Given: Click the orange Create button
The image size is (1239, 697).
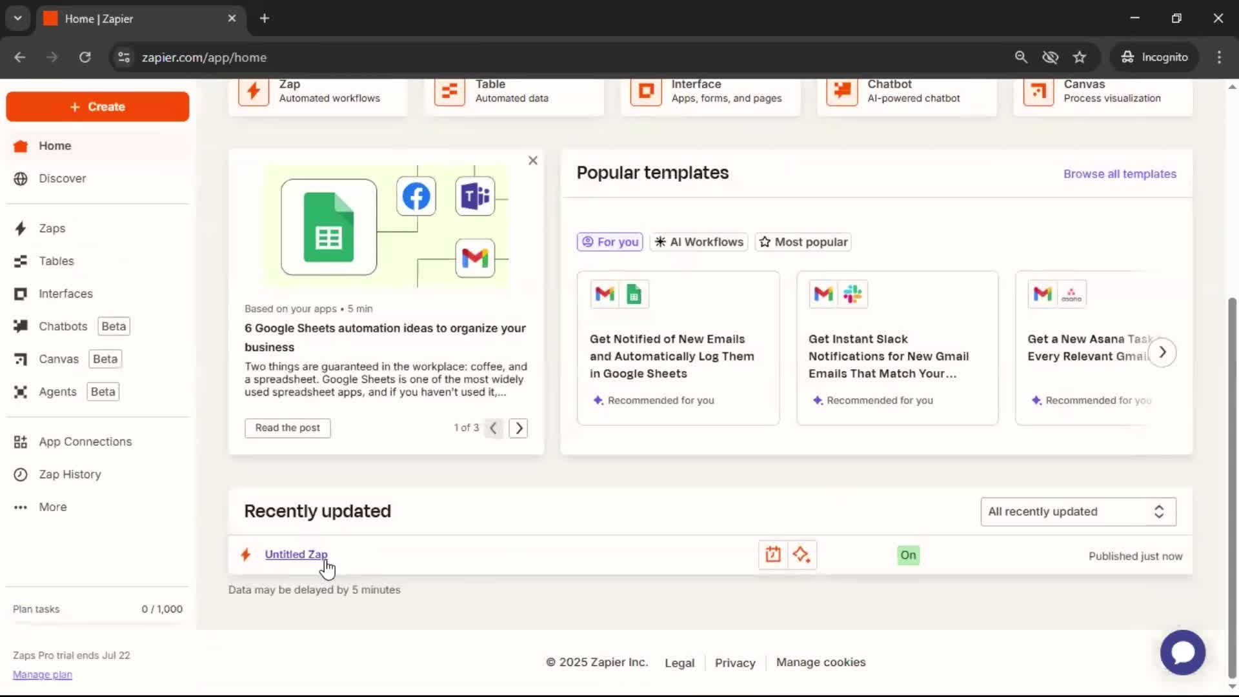Looking at the screenshot, I should click(x=97, y=106).
